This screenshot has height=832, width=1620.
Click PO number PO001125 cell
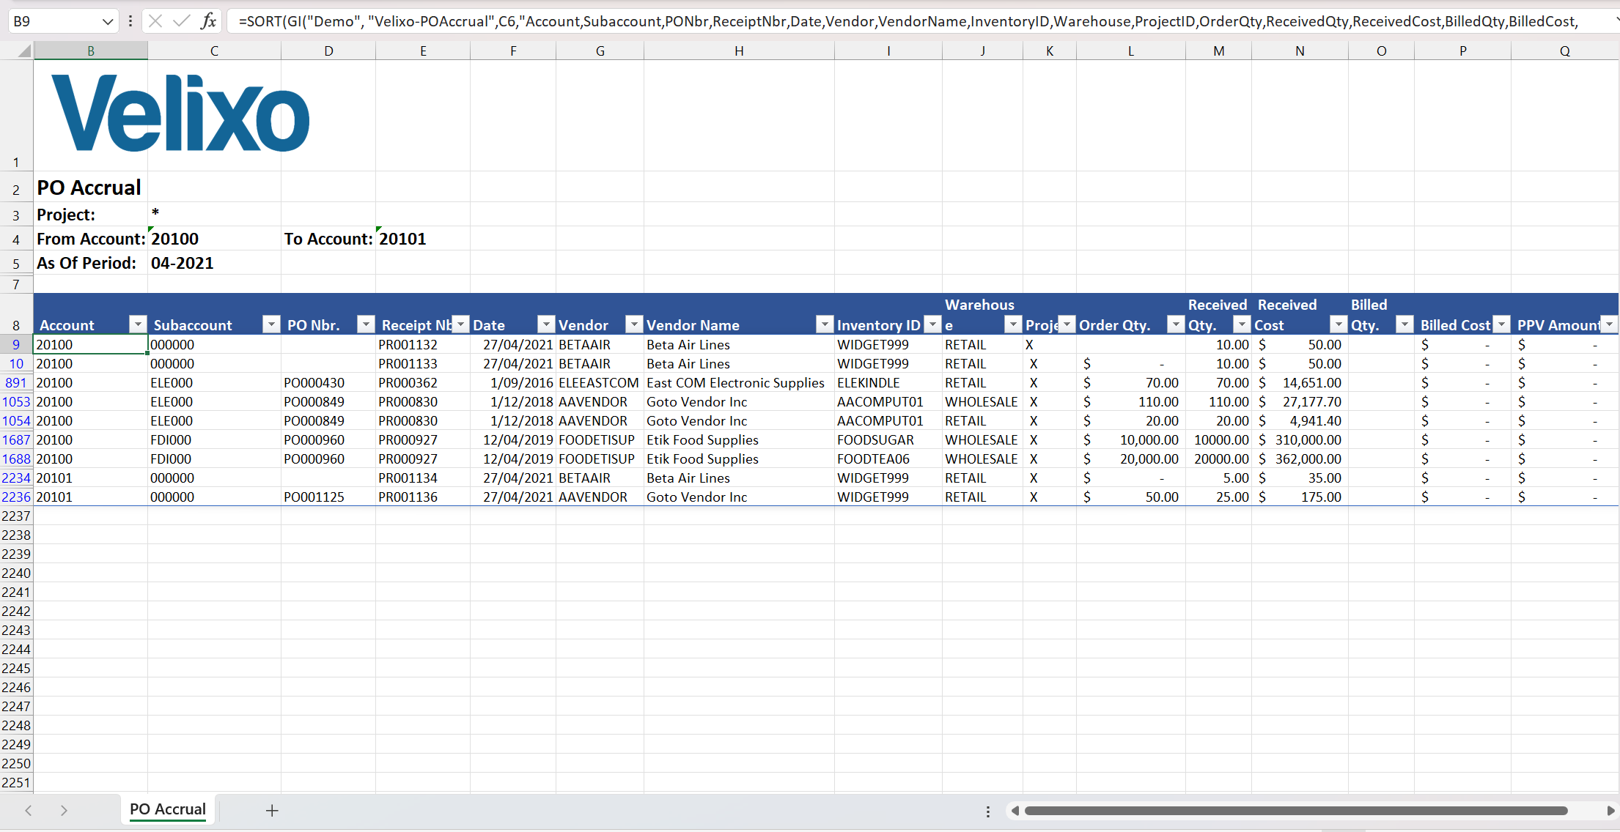tap(328, 497)
